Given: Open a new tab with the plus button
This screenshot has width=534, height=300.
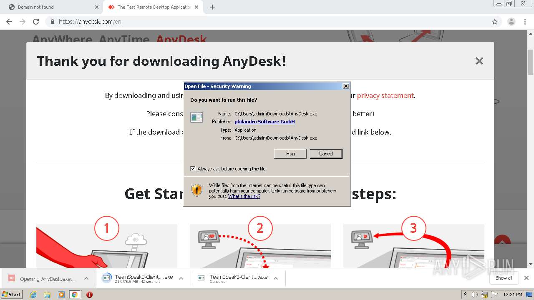Looking at the screenshot, I should (x=212, y=7).
